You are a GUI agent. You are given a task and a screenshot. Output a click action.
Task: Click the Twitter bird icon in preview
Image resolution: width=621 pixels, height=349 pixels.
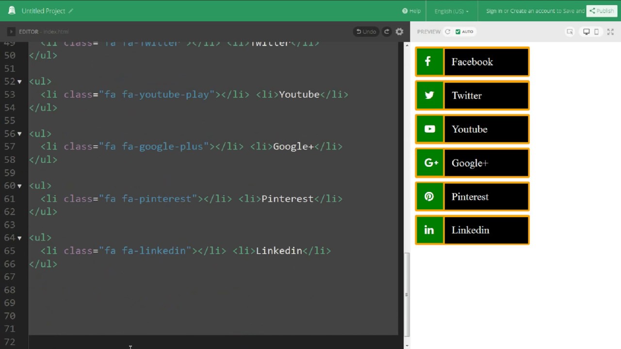pyautogui.click(x=429, y=95)
